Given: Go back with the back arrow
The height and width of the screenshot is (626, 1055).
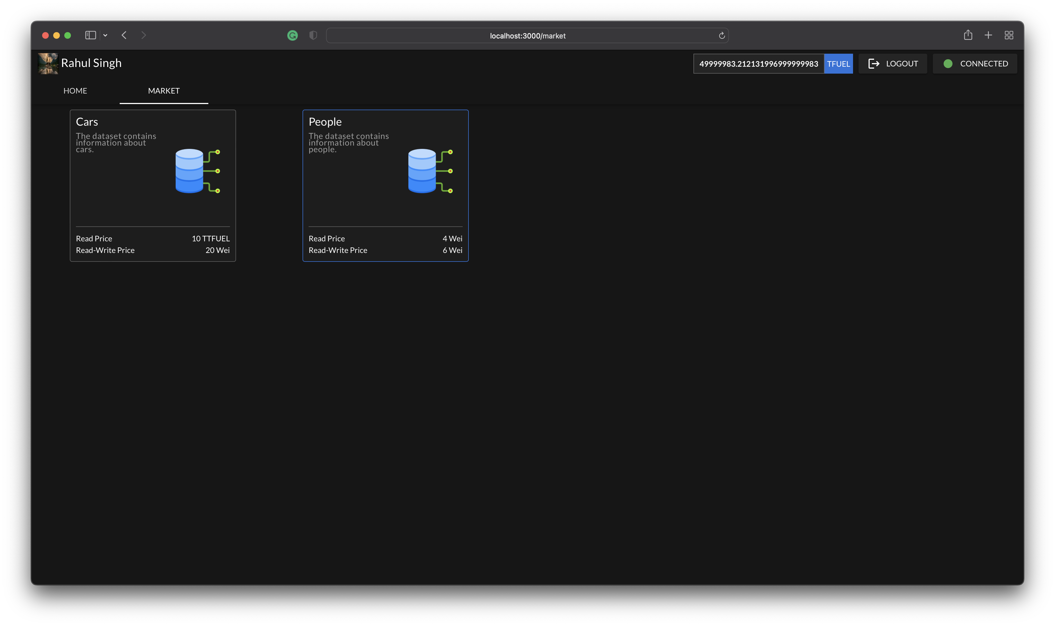Looking at the screenshot, I should pos(124,35).
